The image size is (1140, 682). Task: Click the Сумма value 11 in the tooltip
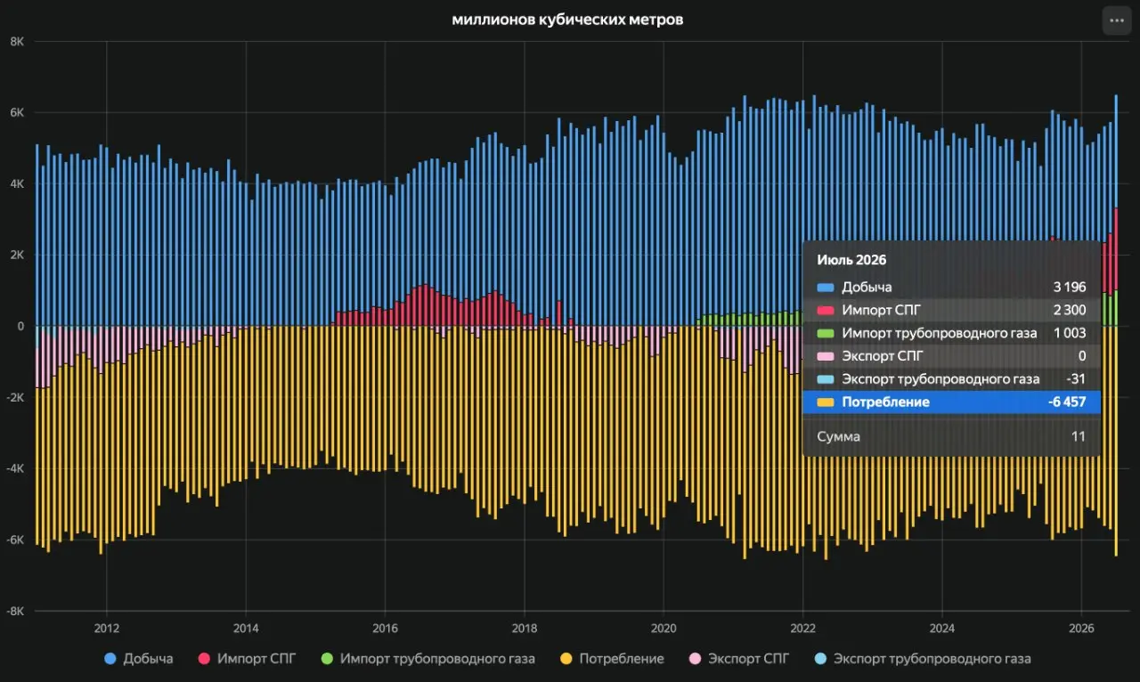point(1079,436)
